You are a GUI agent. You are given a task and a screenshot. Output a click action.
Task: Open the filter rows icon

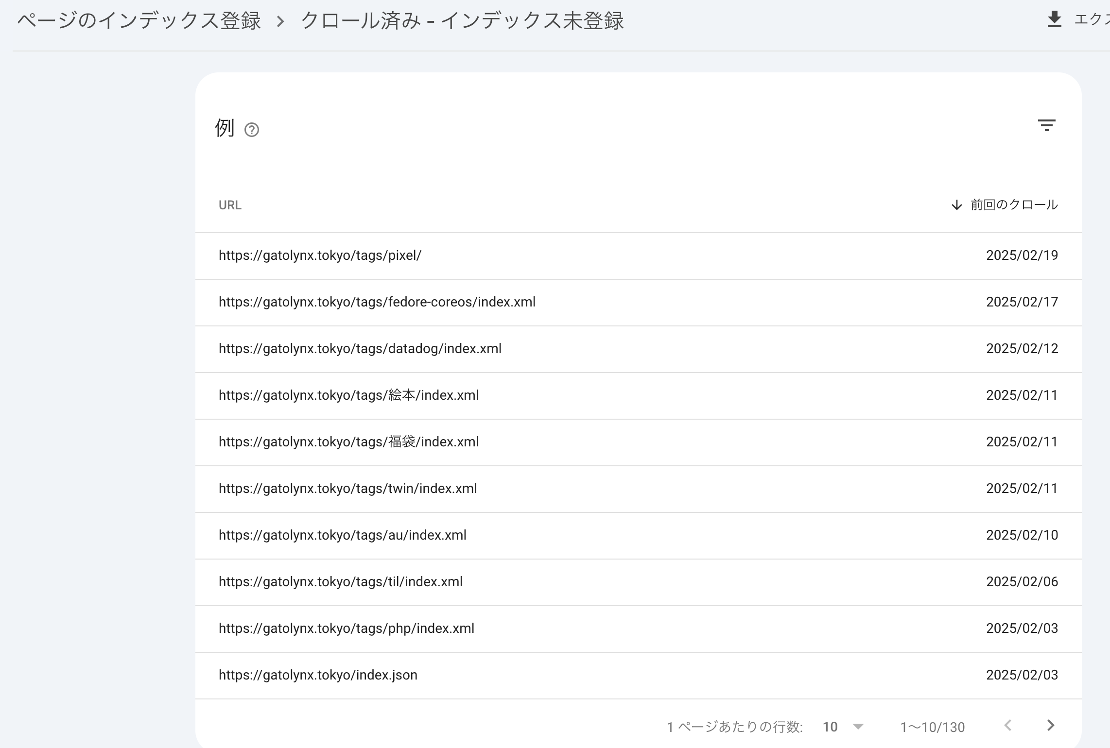point(1046,125)
